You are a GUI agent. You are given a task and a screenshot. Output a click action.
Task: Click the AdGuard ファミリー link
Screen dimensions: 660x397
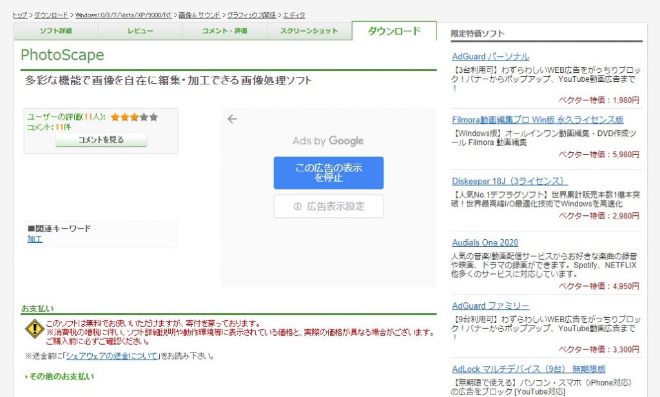[x=490, y=305]
